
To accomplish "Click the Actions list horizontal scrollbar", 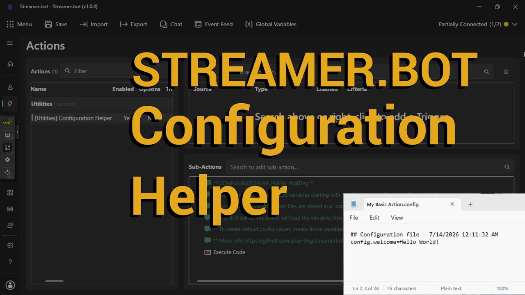I will point(54,281).
